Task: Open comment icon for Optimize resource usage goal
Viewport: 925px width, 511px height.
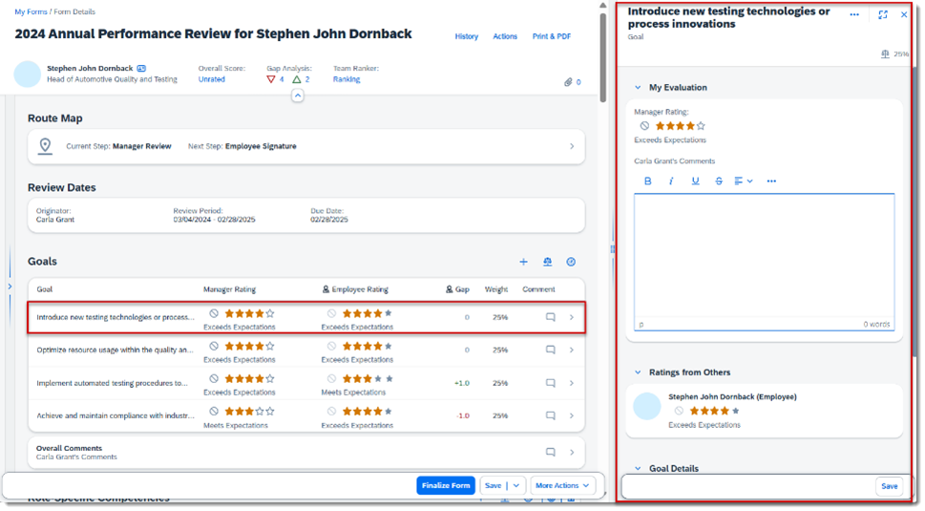Action: (x=550, y=350)
